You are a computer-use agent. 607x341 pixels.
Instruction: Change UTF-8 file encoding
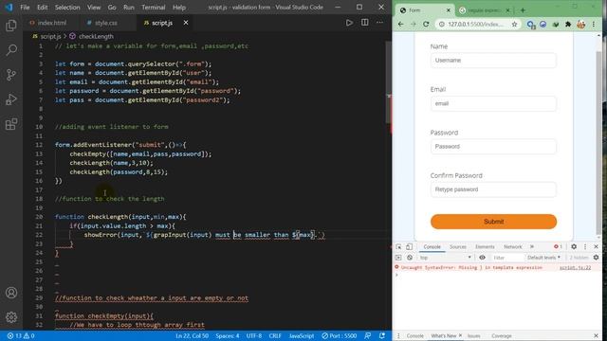coord(254,335)
